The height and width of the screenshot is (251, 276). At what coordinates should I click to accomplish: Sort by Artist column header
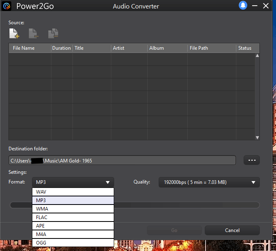[x=129, y=48]
